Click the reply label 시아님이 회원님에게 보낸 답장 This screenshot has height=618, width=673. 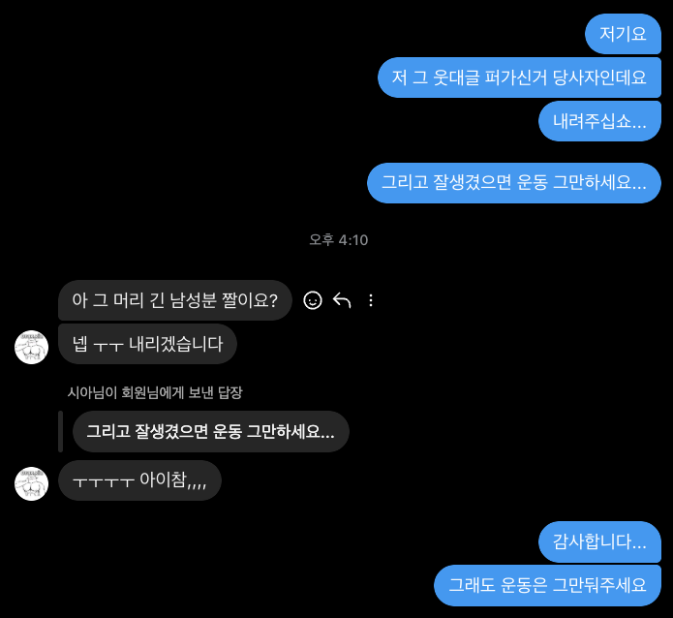pyautogui.click(x=155, y=392)
